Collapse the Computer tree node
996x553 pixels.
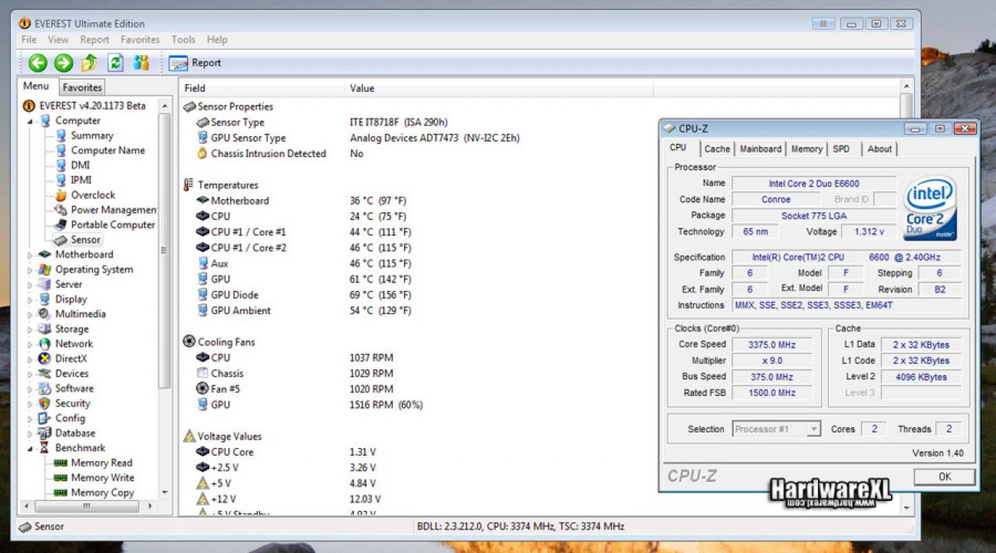click(30, 121)
